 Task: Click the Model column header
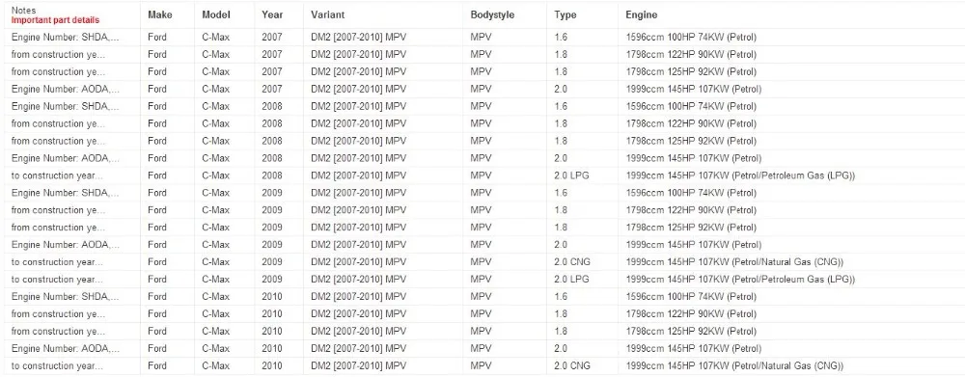point(216,14)
